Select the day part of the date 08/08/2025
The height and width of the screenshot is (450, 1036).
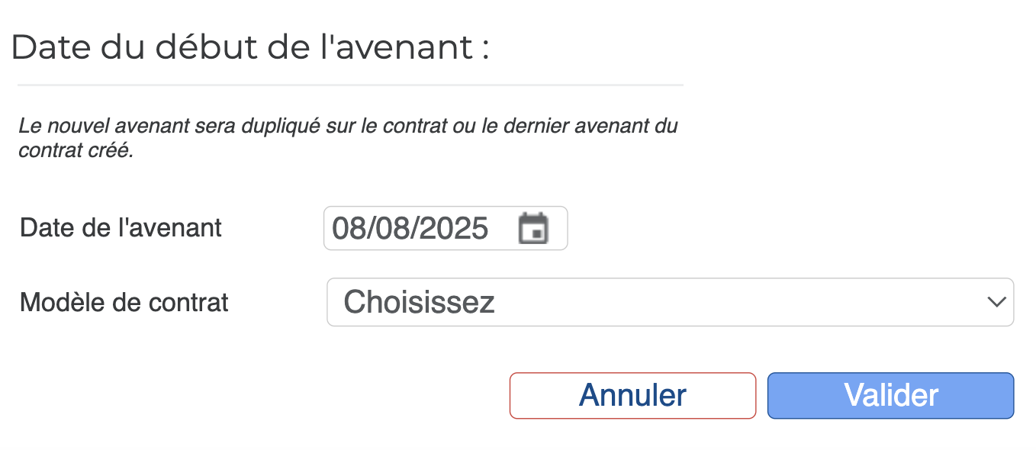click(346, 228)
